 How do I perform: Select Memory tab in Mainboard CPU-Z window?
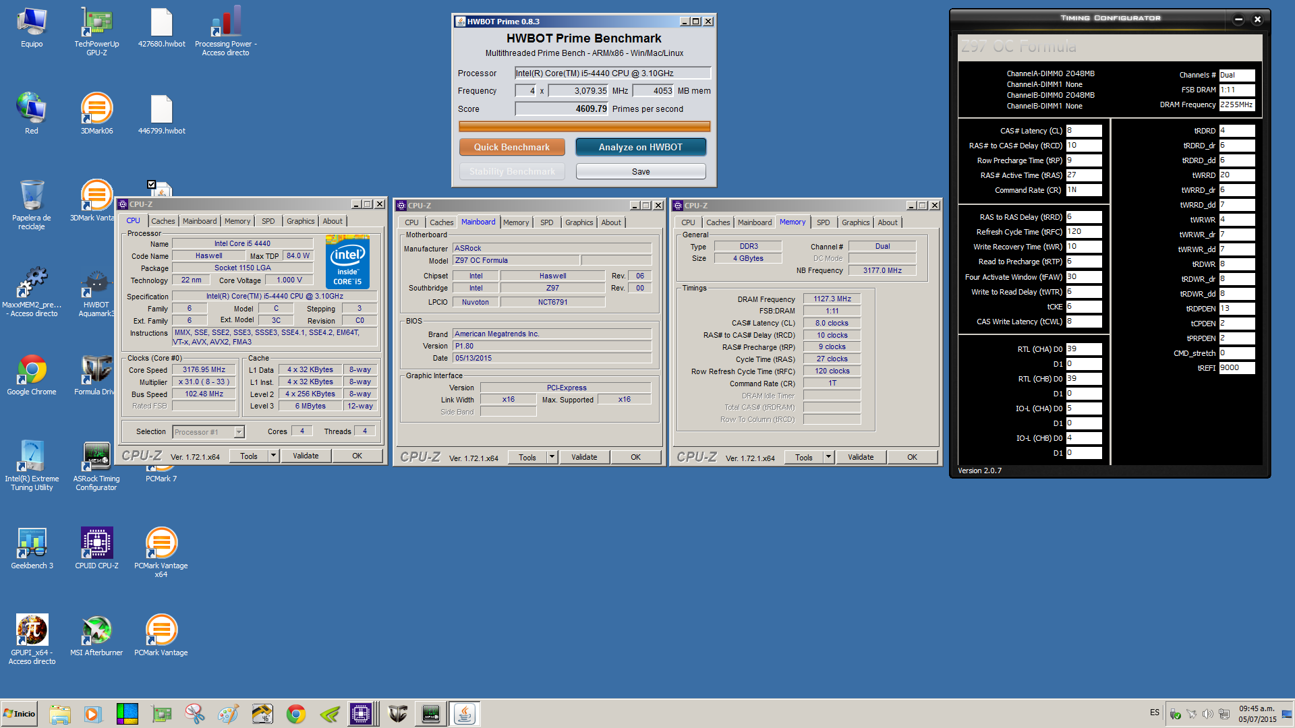[515, 222]
